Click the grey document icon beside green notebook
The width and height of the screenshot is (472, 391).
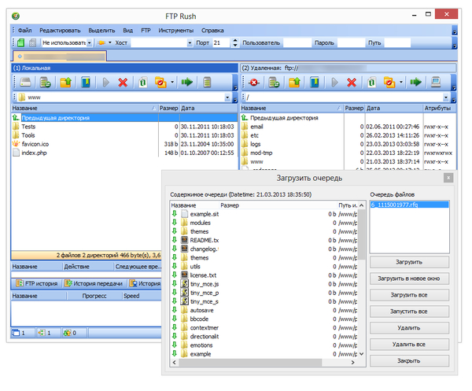[32, 42]
